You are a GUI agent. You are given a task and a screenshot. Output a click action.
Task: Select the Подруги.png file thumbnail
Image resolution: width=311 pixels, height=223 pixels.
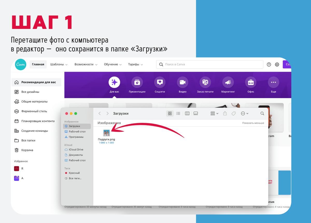pos(107,133)
